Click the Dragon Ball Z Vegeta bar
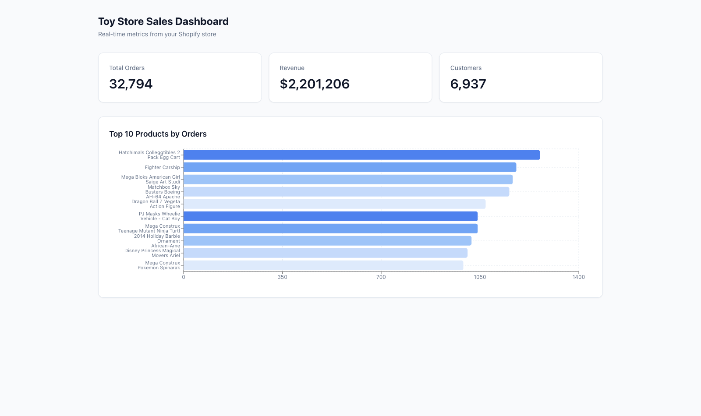This screenshot has height=416, width=701. [334, 204]
